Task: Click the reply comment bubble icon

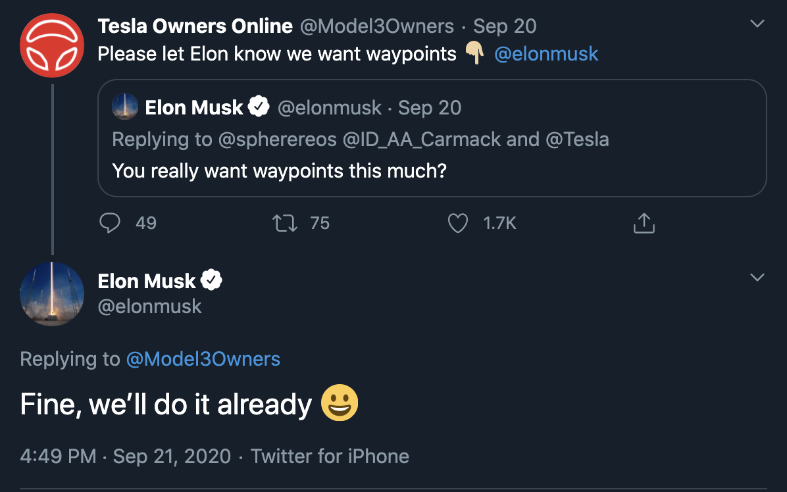Action: pyautogui.click(x=109, y=223)
